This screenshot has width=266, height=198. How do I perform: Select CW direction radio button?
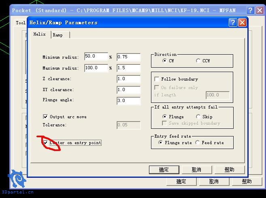coord(164,61)
